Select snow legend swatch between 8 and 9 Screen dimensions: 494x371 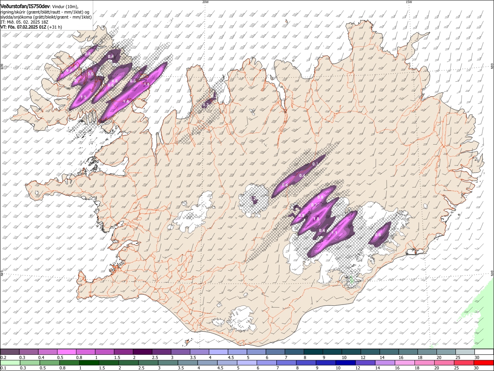click(x=313, y=352)
